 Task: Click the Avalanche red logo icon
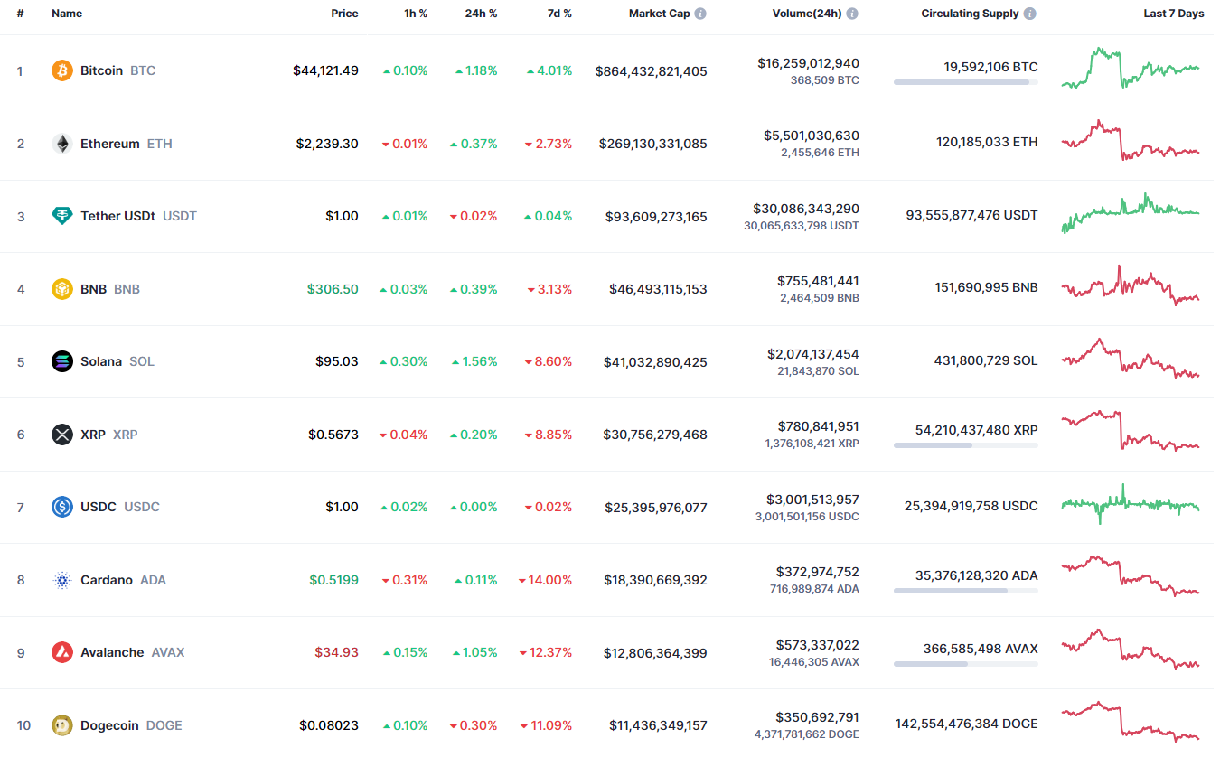click(x=62, y=652)
